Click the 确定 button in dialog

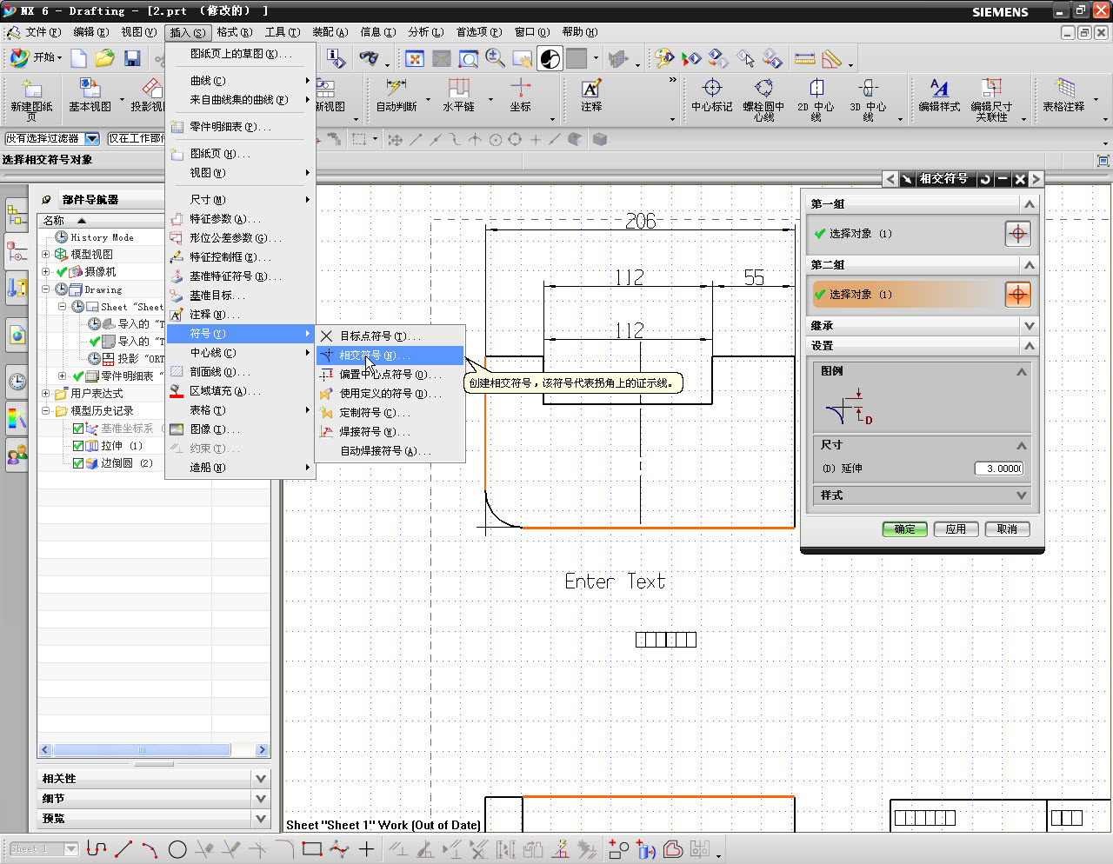[904, 529]
